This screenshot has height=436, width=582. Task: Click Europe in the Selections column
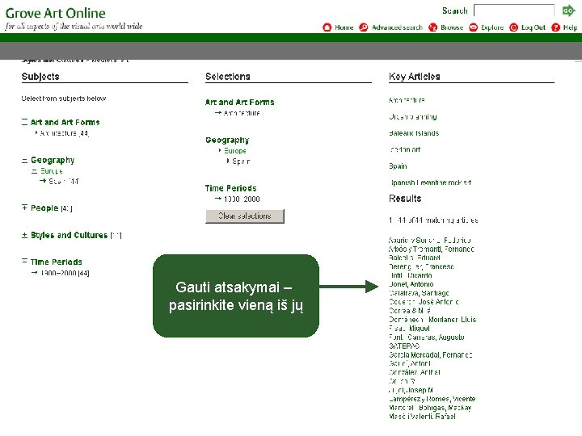click(235, 151)
